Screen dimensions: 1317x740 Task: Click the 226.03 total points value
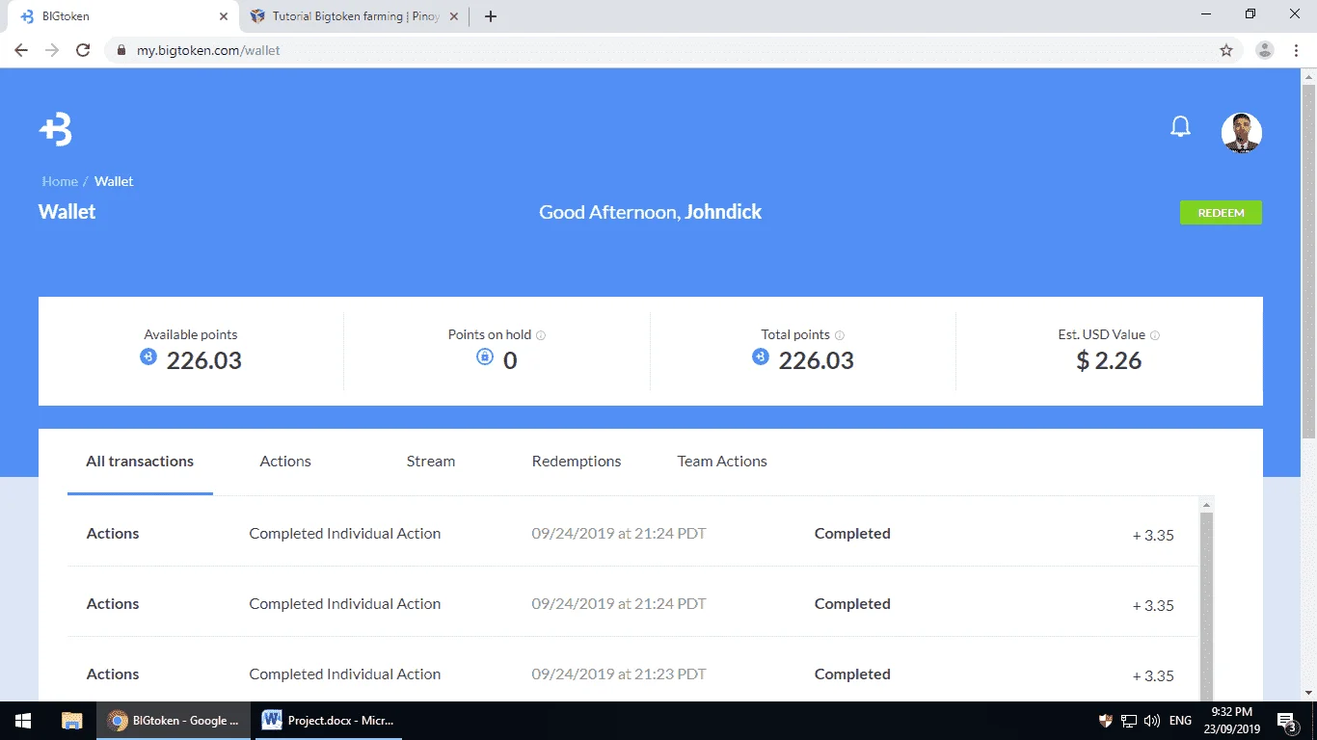point(817,361)
